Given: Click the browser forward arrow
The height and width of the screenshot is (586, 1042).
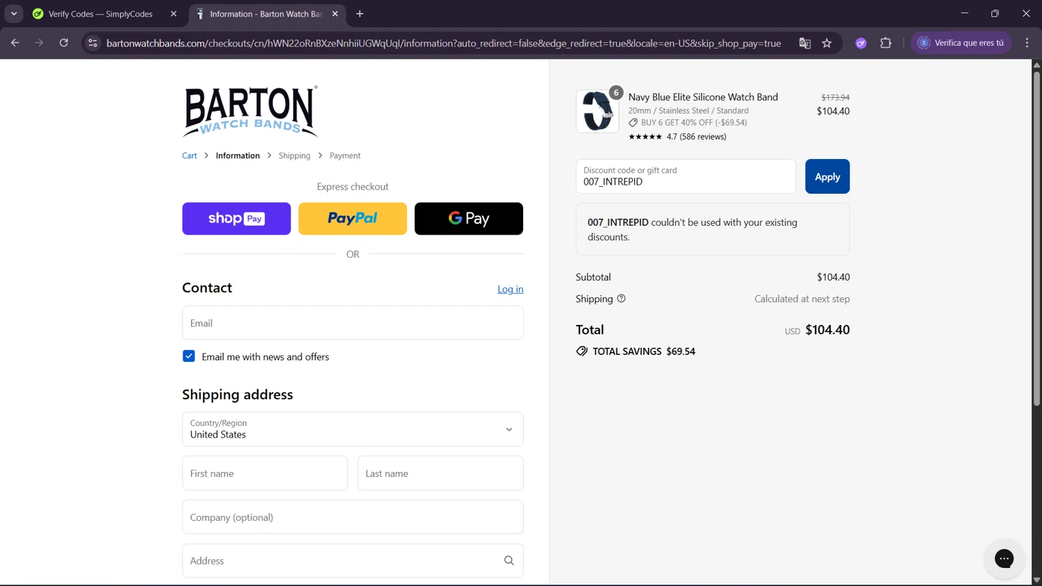Looking at the screenshot, I should coord(39,43).
